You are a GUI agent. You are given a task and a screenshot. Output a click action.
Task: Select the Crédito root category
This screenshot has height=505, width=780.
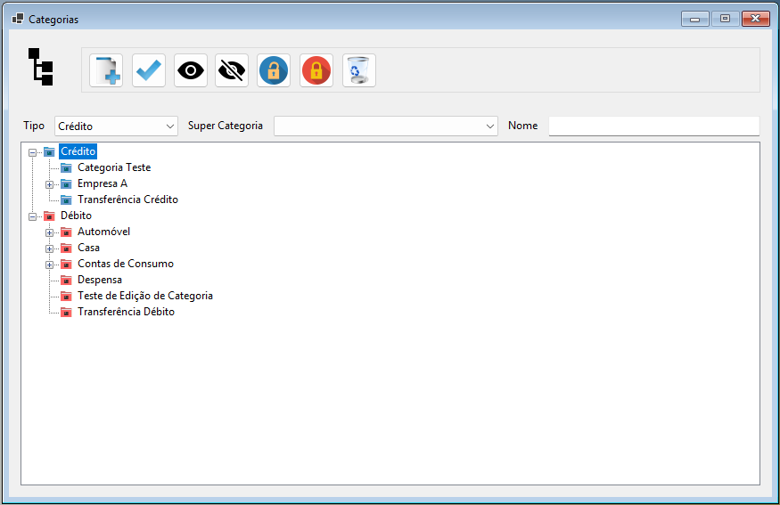click(78, 151)
